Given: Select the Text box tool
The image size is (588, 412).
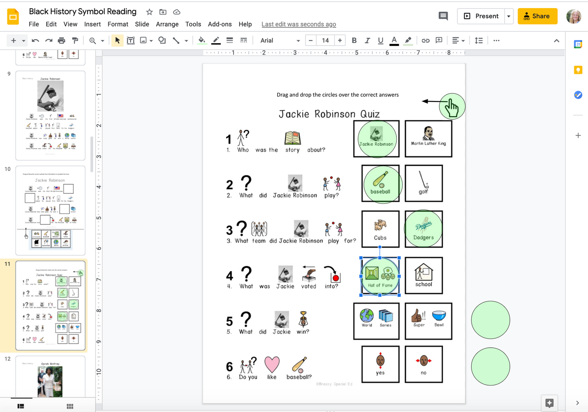Looking at the screenshot, I should (131, 40).
